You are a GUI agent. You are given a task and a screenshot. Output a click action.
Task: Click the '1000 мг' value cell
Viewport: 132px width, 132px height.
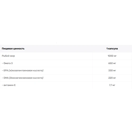point(112,56)
